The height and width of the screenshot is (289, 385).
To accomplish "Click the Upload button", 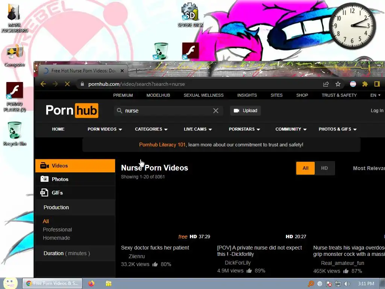I will coord(245,111).
